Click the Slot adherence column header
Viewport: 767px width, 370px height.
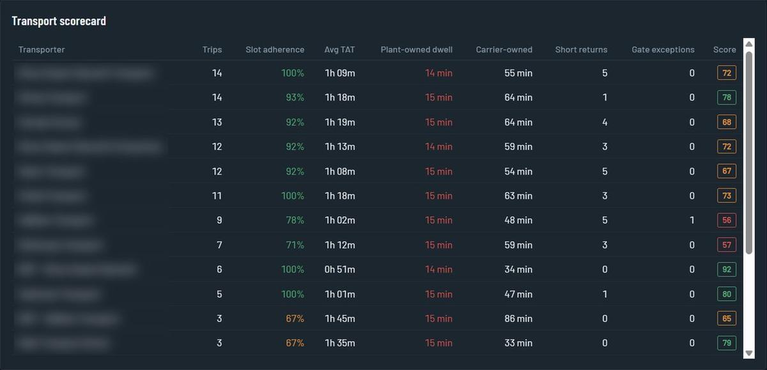pos(275,50)
